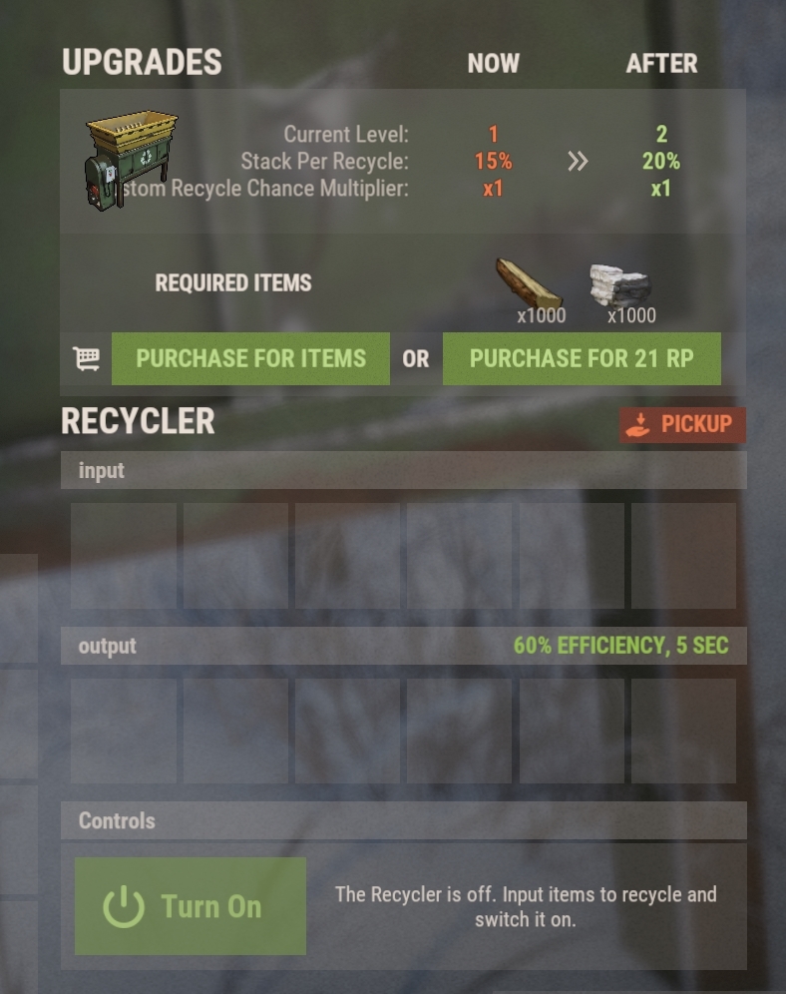Click the recycler machine icon in Upgrades
This screenshot has height=994, width=786.
pos(131,161)
